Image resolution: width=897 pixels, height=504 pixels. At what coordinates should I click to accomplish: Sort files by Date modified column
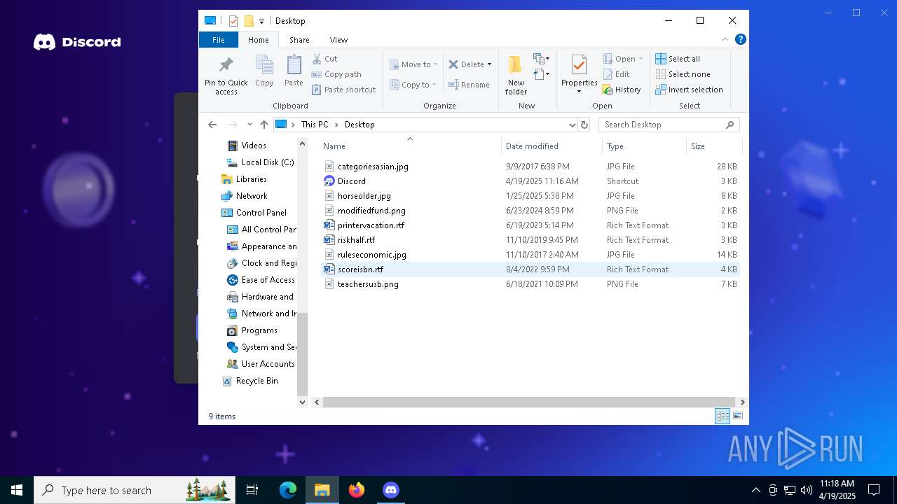[x=552, y=146]
